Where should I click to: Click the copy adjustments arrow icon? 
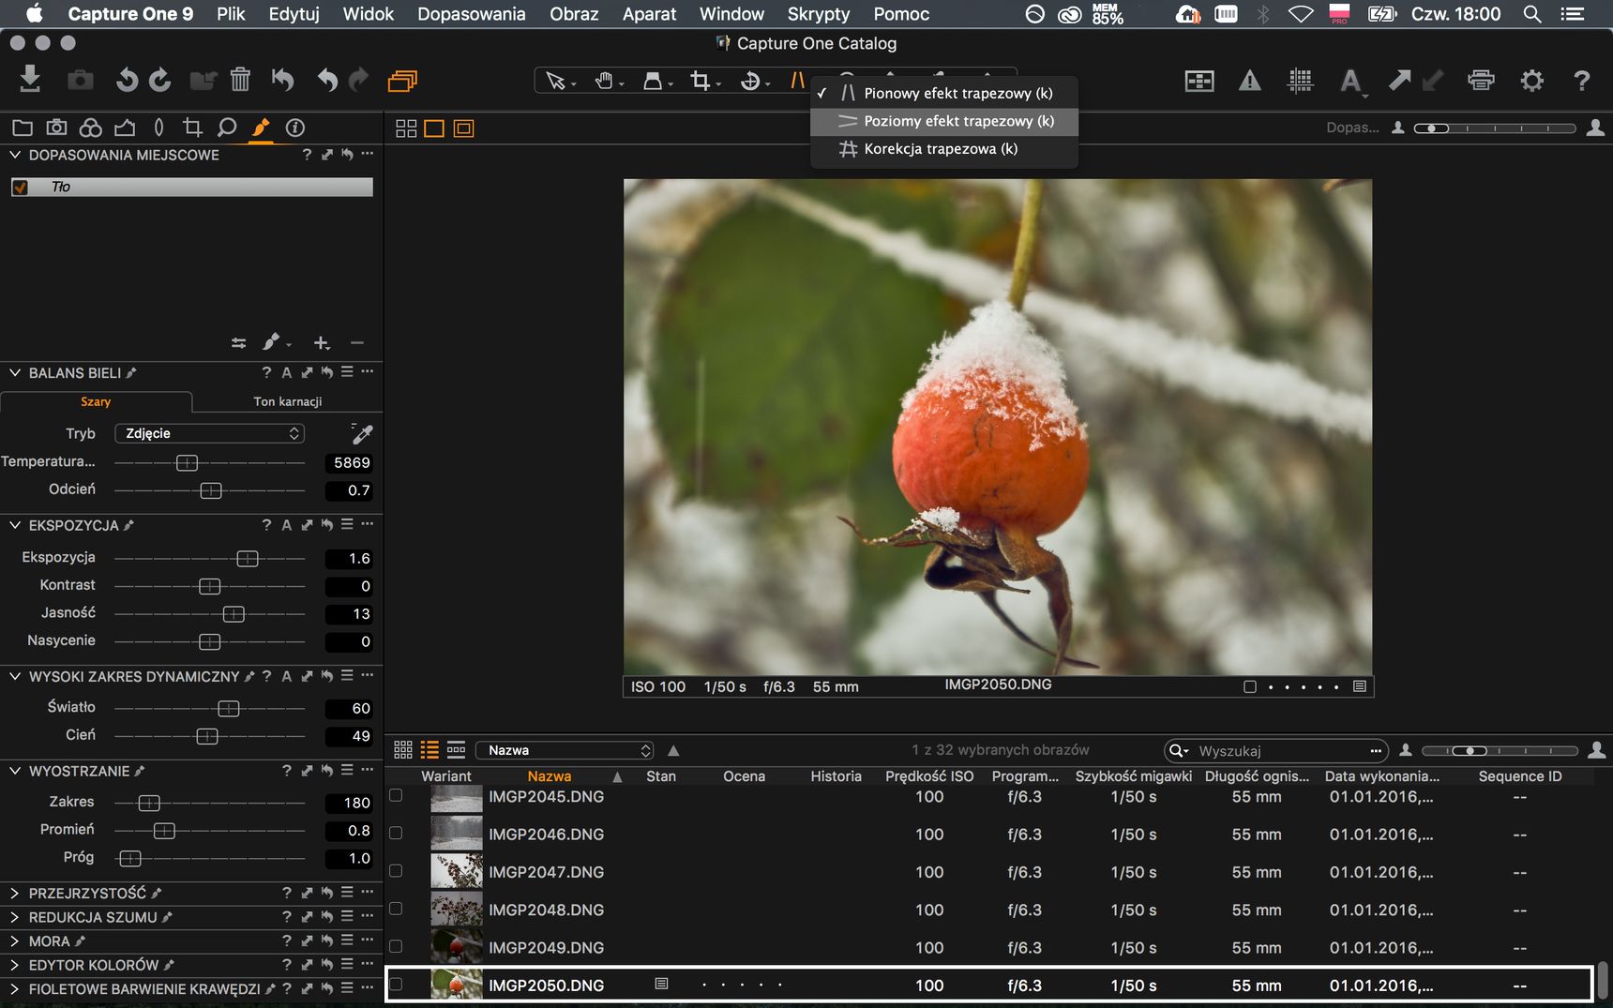pyautogui.click(x=1399, y=81)
